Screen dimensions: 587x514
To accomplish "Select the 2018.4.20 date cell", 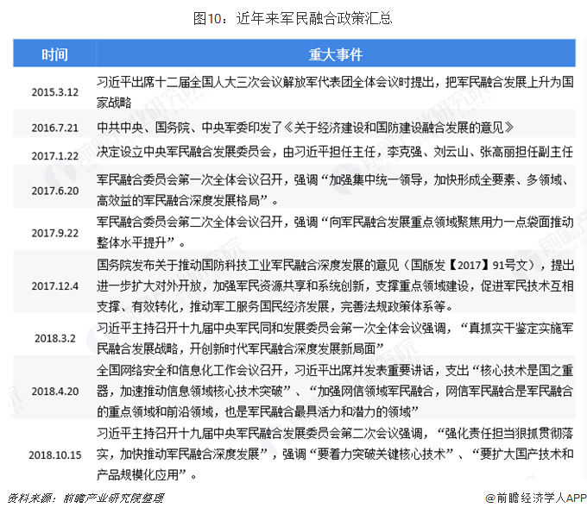I will (54, 391).
